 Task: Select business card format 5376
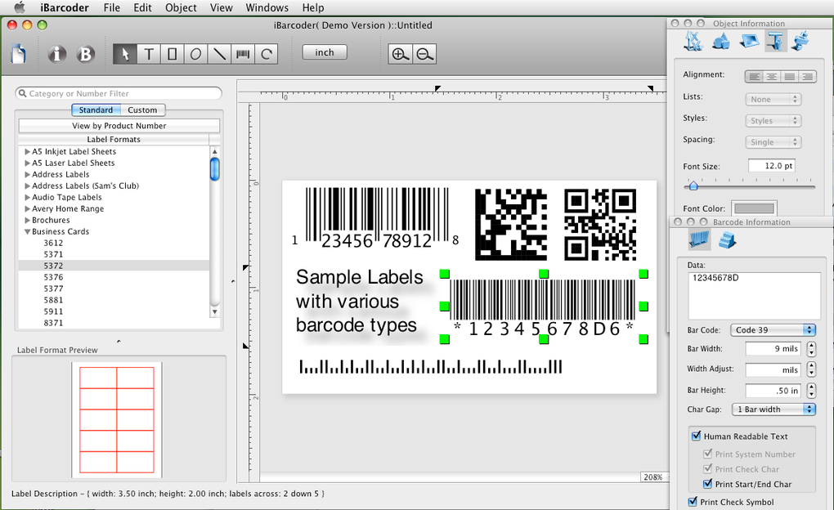click(x=53, y=277)
